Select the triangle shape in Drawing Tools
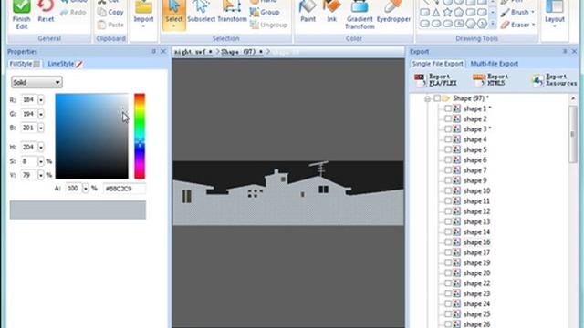The image size is (584, 328). [436, 12]
